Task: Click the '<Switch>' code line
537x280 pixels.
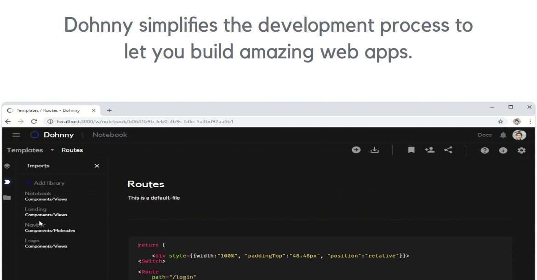Action: pos(152,261)
